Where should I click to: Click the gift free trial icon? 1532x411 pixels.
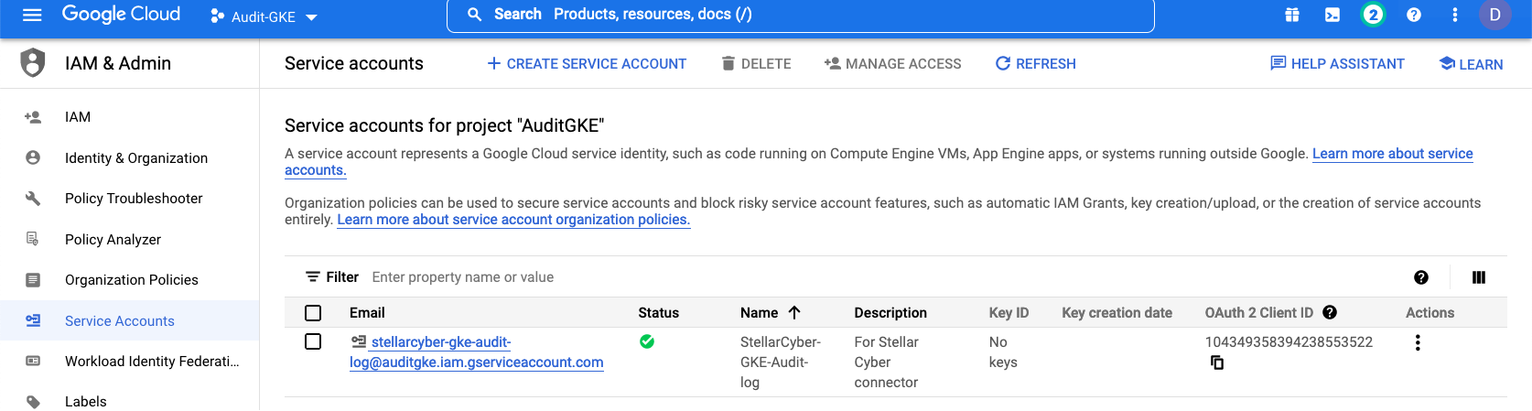coord(1292,15)
